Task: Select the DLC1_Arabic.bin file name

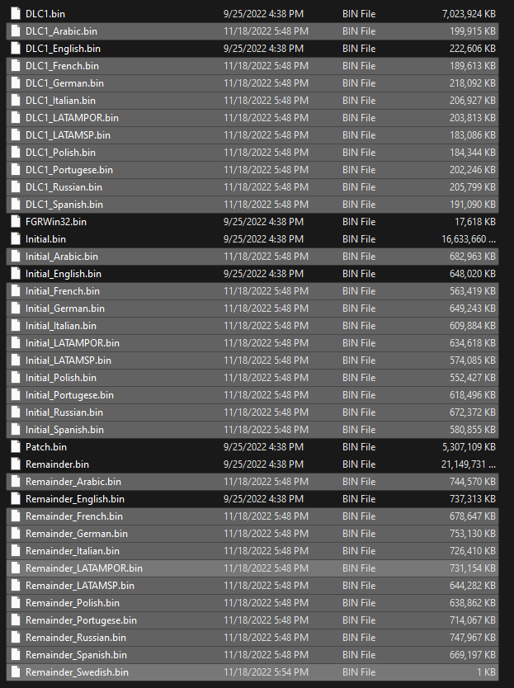Action: [x=61, y=31]
